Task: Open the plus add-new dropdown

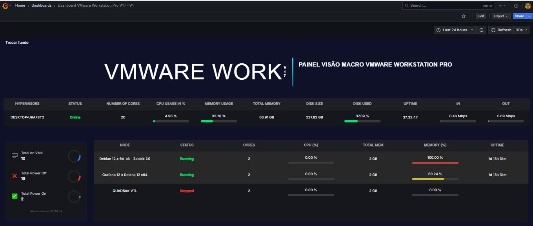Action: pos(502,5)
